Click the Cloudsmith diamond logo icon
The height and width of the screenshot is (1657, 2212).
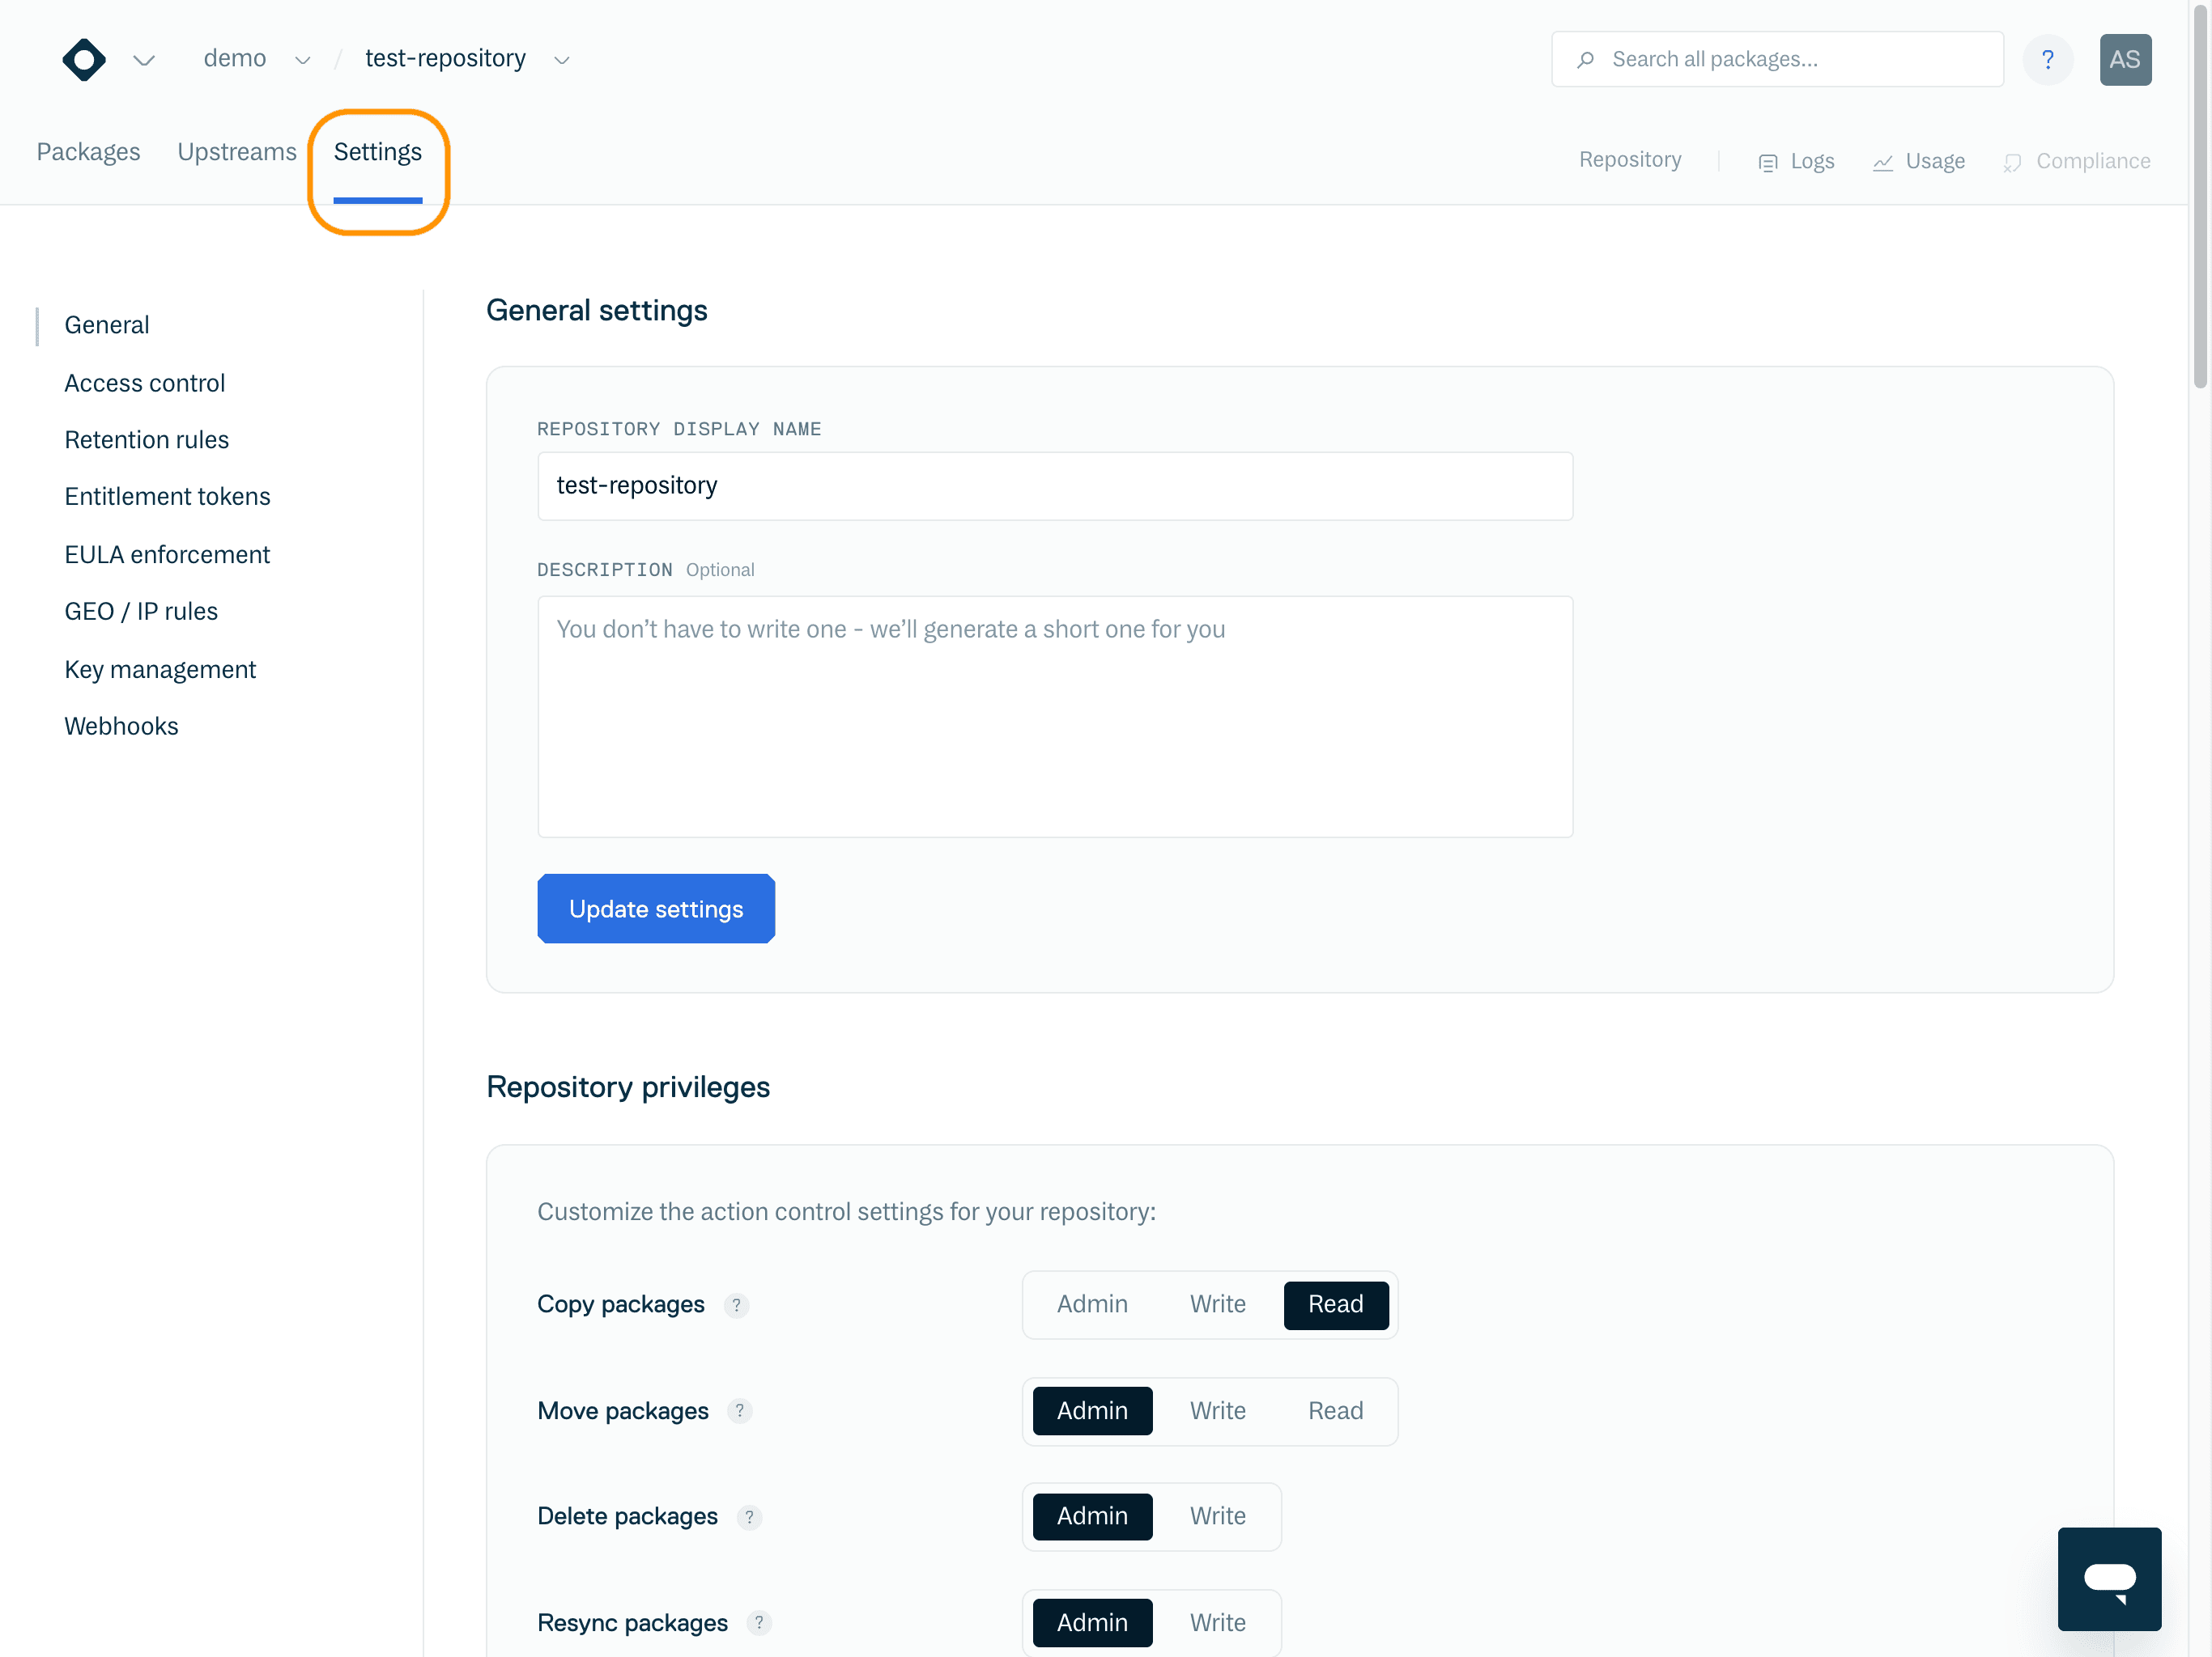(x=84, y=60)
